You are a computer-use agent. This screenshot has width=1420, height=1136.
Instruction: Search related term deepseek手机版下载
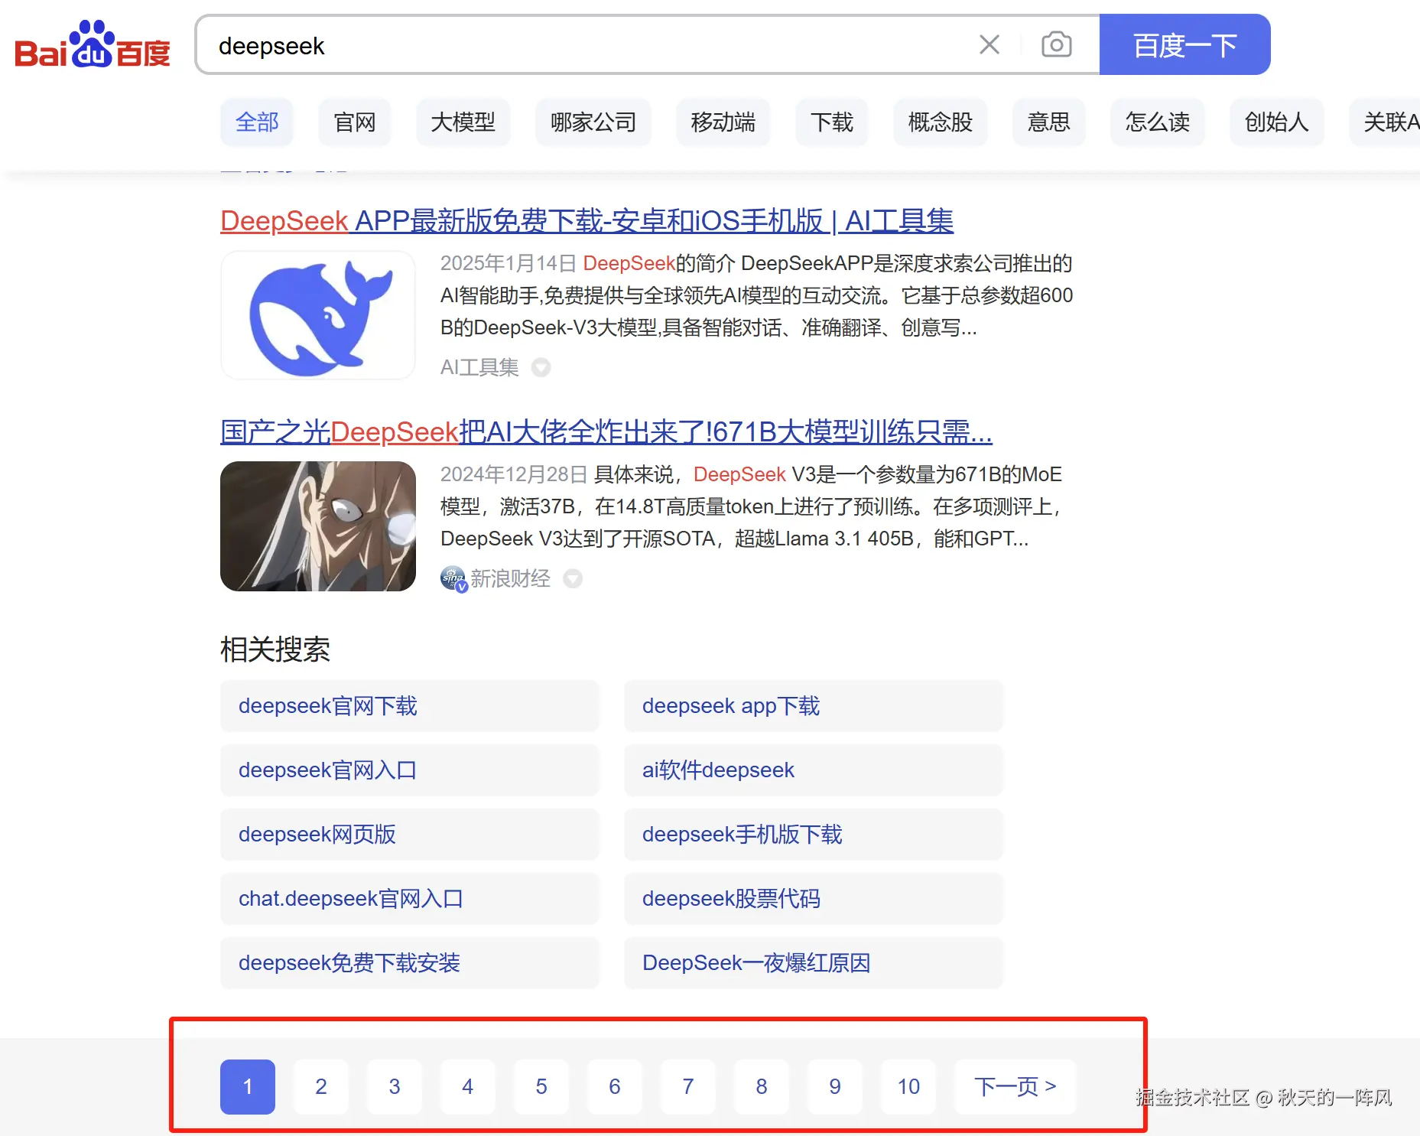pyautogui.click(x=814, y=834)
